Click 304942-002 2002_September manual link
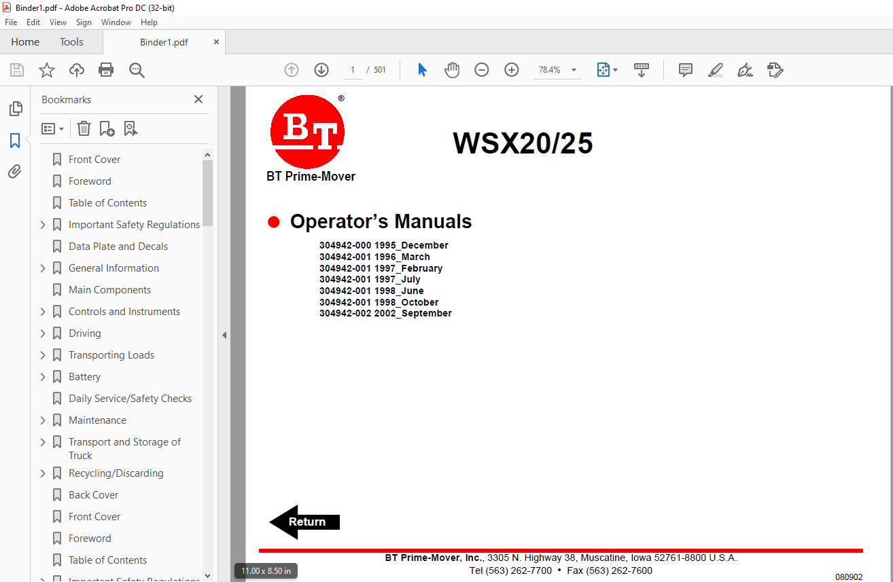Screen dimensions: 893x582 385,313
